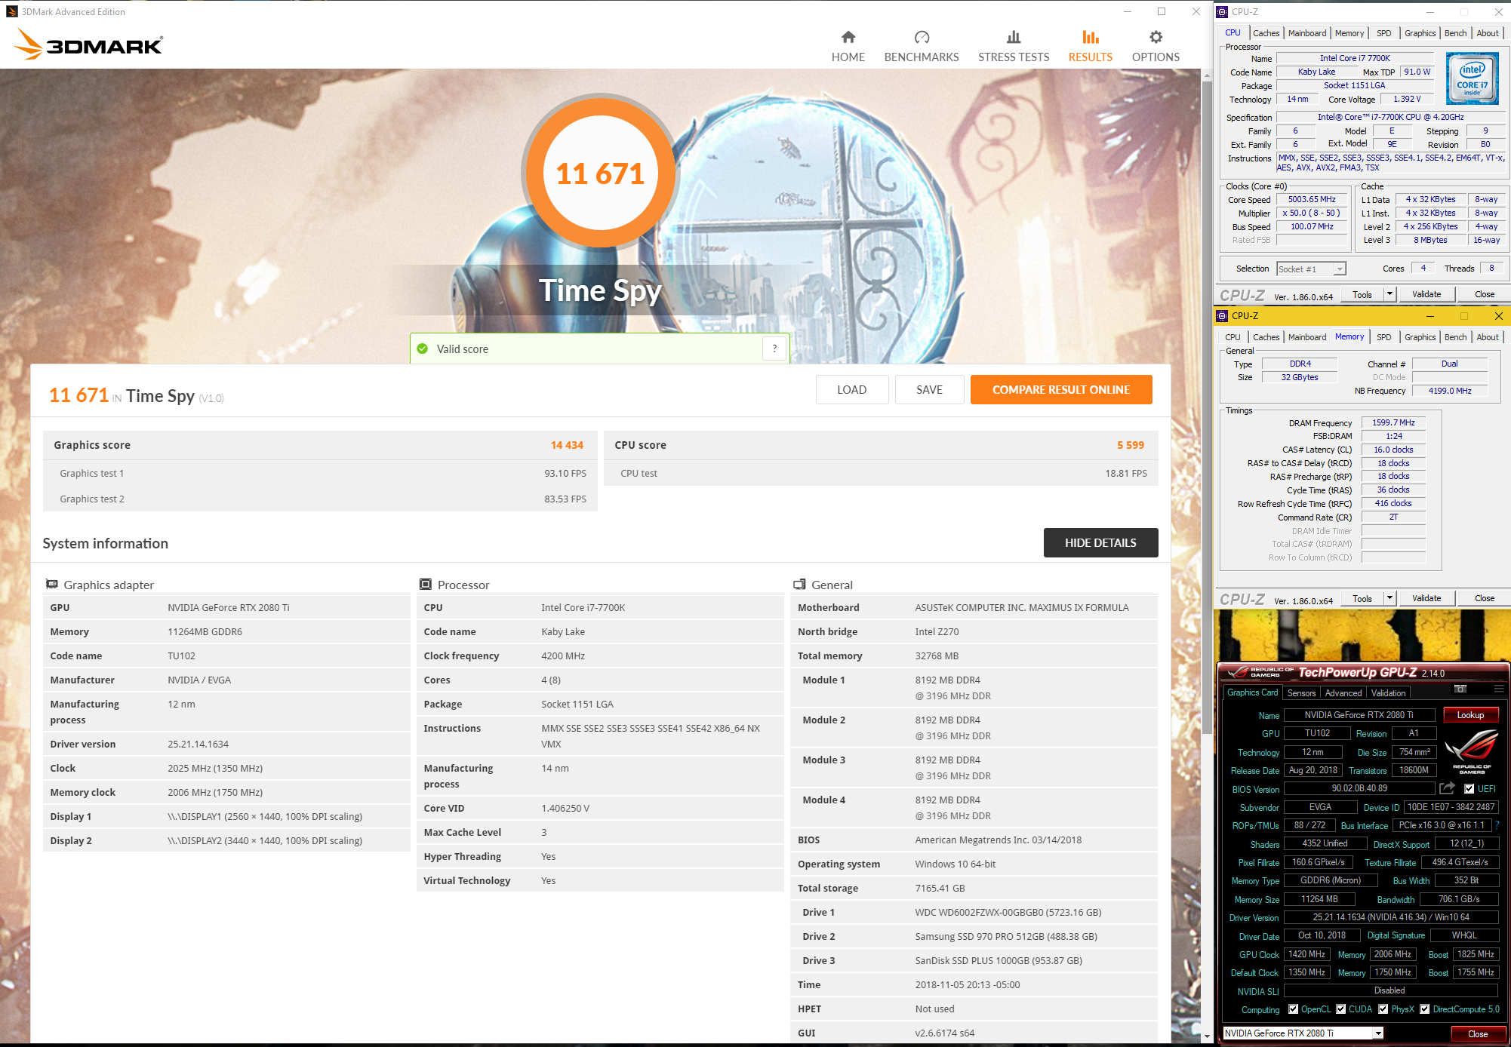The width and height of the screenshot is (1511, 1047).
Task: Click the HIDE DETAILS button
Action: point(1100,543)
